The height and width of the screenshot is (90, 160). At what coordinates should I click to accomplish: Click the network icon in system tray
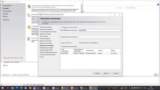140,88
